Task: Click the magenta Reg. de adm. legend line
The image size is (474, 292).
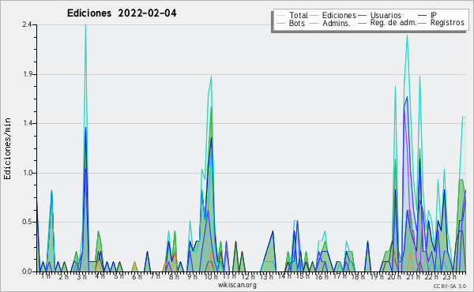Action: (x=362, y=23)
